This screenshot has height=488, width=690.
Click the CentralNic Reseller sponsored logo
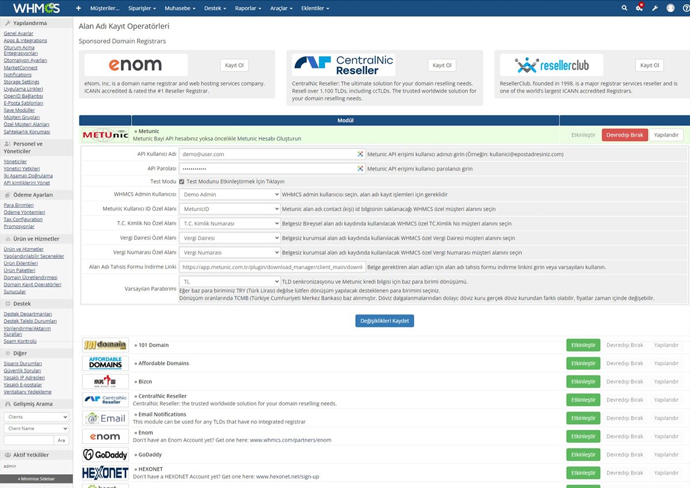[x=343, y=65]
